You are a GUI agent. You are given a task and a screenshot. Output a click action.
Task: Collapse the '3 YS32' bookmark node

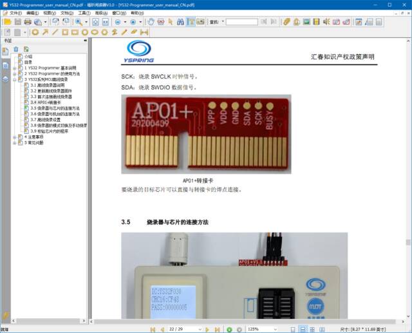tap(15, 80)
